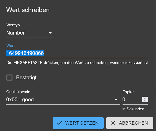This screenshot has height=131, width=156.
Task: Decrease Expire with the down arrow
Action: [145, 101]
